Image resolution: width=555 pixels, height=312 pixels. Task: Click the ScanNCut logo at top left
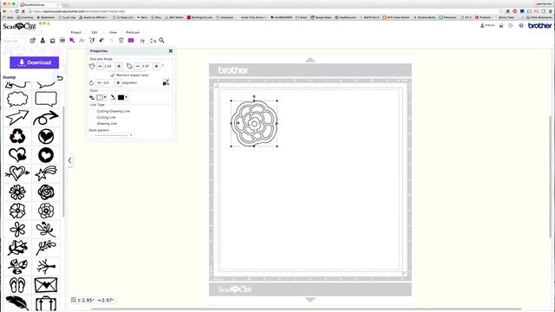coord(19,27)
